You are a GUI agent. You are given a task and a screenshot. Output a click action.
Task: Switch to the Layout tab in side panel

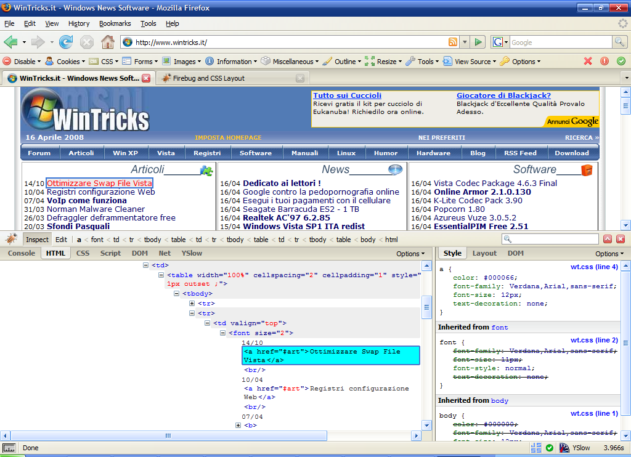[484, 253]
